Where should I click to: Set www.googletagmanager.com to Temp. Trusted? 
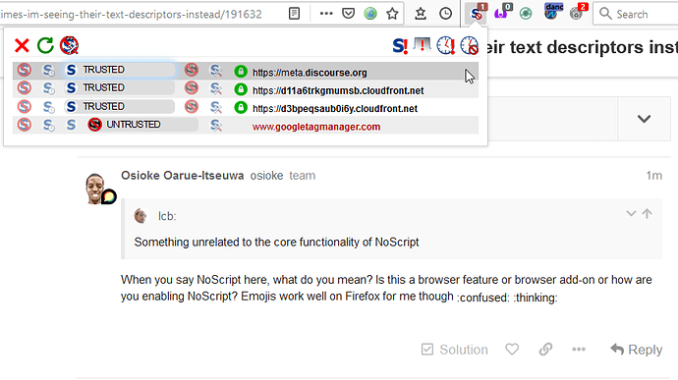48,125
